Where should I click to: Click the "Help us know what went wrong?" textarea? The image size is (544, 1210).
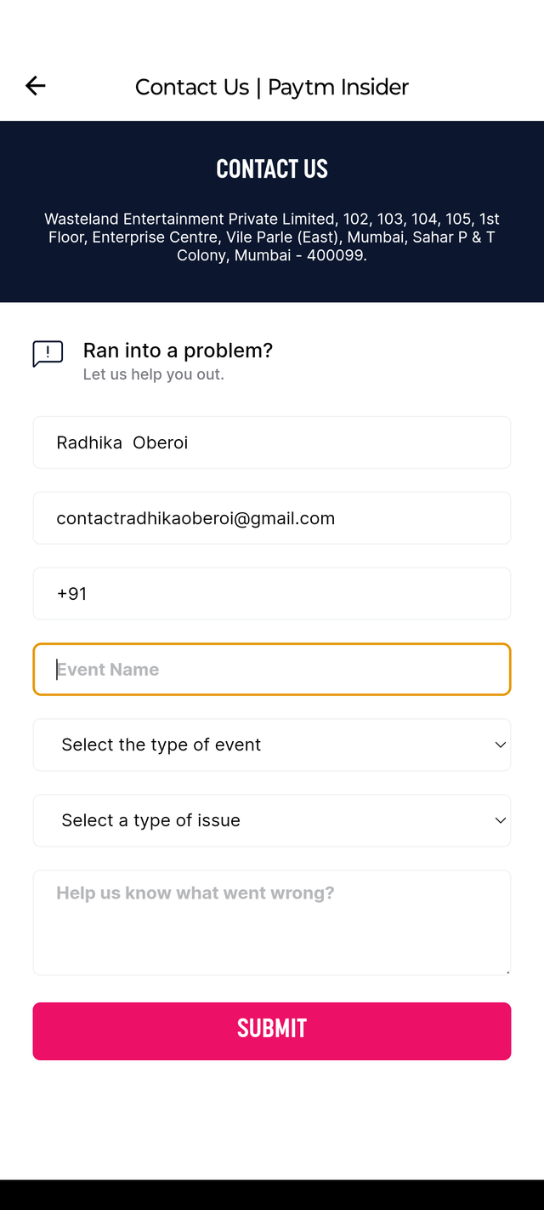(272, 922)
